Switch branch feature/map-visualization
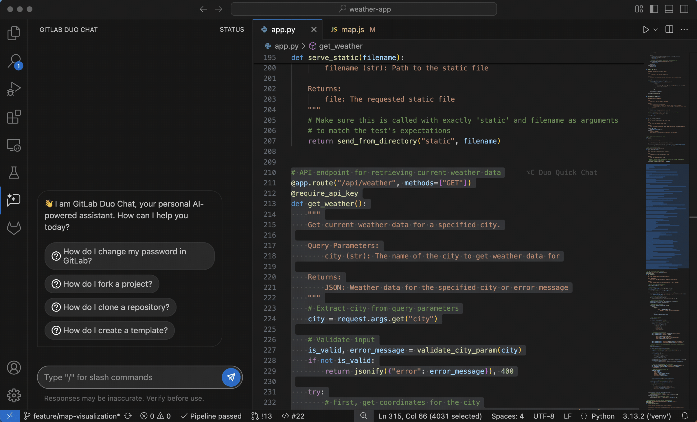Image resolution: width=697 pixels, height=422 pixels. pyautogui.click(x=72, y=416)
